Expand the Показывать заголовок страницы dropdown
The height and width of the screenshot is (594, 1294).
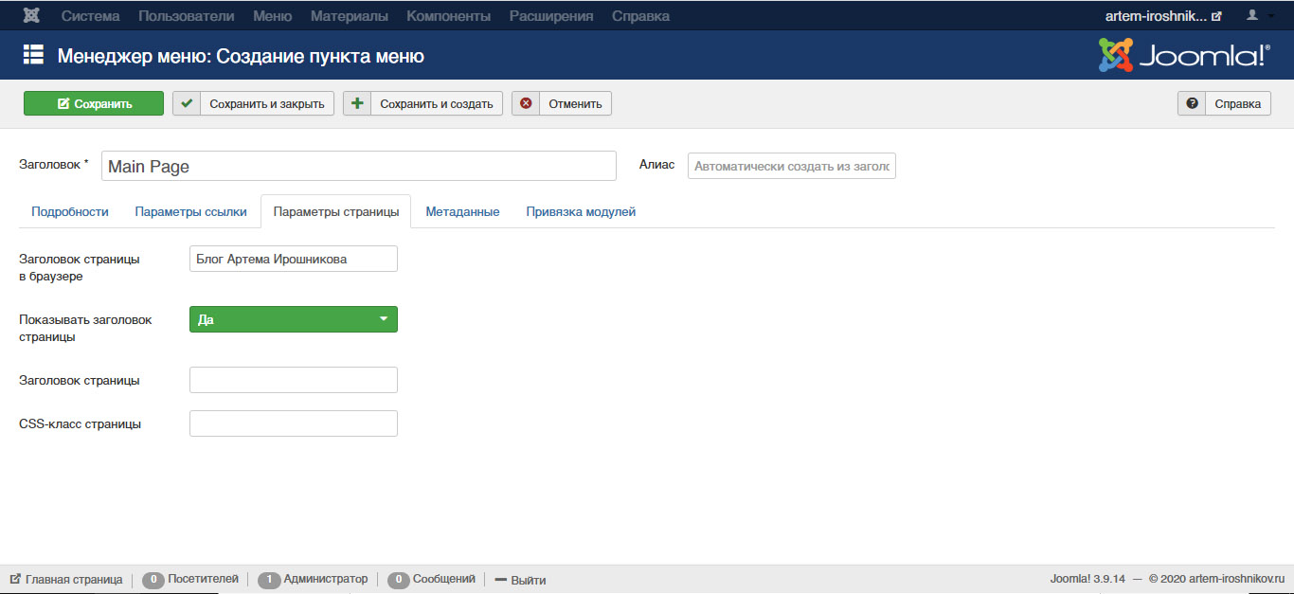[294, 319]
